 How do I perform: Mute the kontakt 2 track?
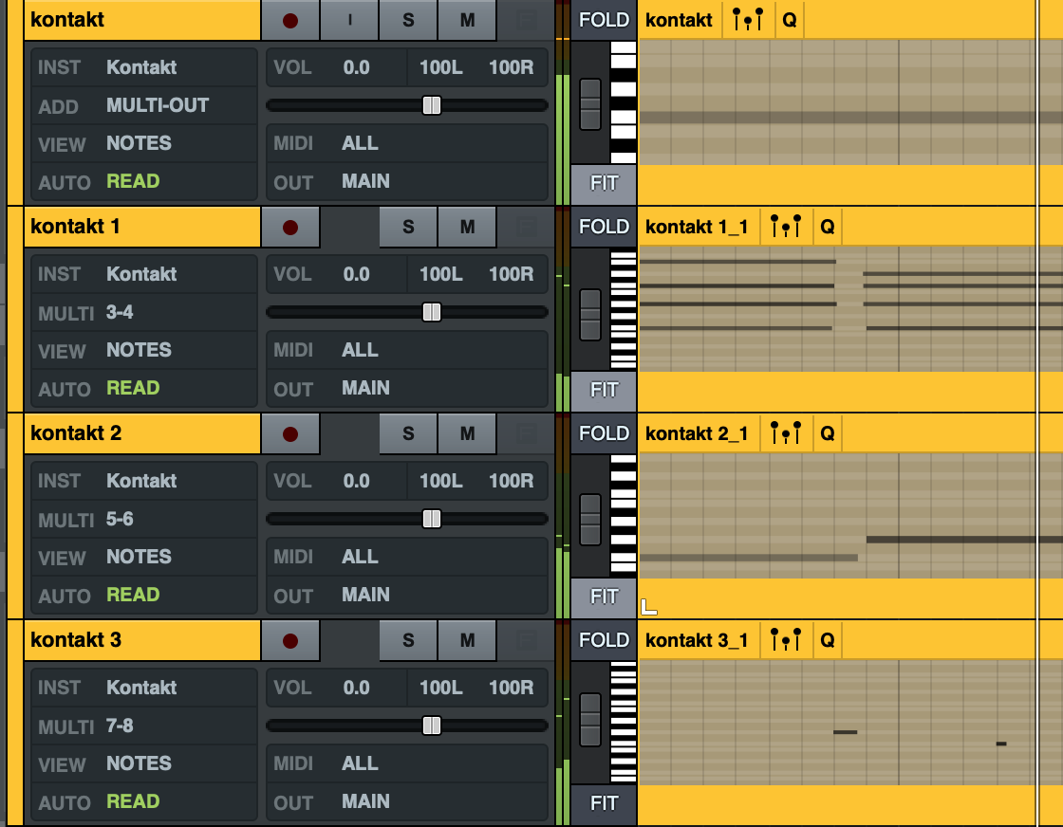tap(466, 433)
